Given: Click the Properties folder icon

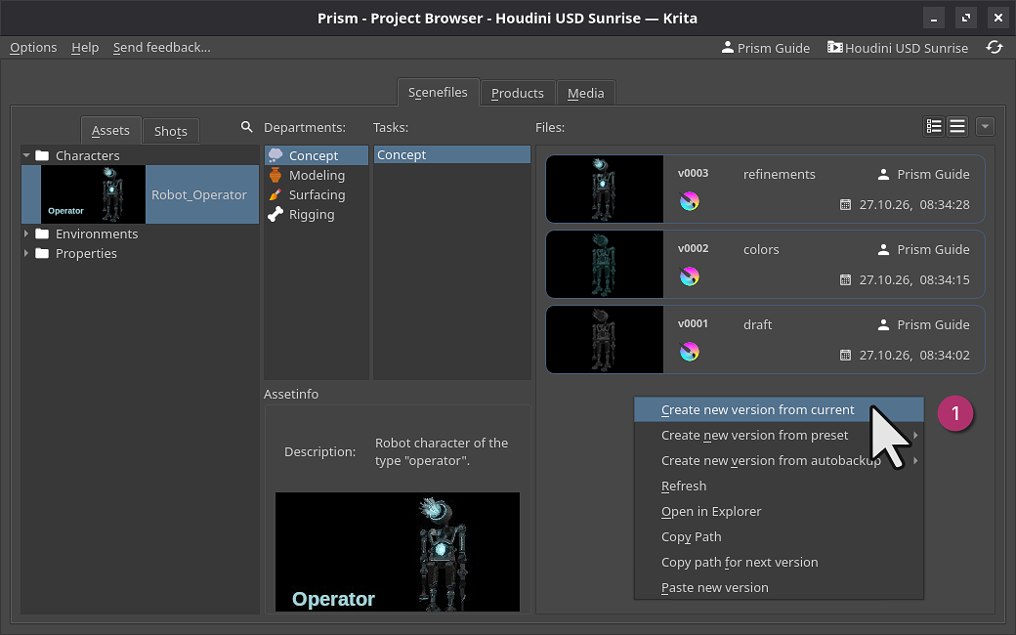Looking at the screenshot, I should pos(42,253).
